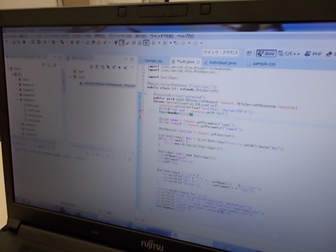Viewport: 336px width, 252px height.
Task: Open the ヘルプ menu
Action: pyautogui.click(x=185, y=36)
